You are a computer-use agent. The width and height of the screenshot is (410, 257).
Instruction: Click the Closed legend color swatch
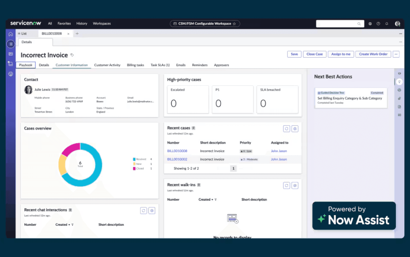pos(134,168)
